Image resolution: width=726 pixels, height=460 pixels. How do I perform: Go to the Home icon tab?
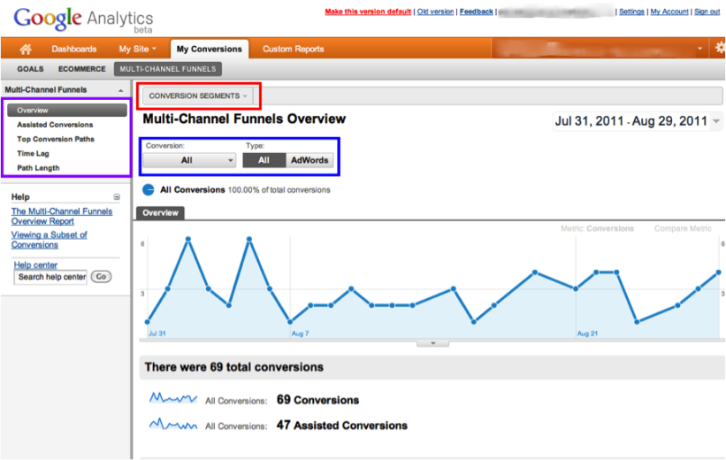[26, 49]
